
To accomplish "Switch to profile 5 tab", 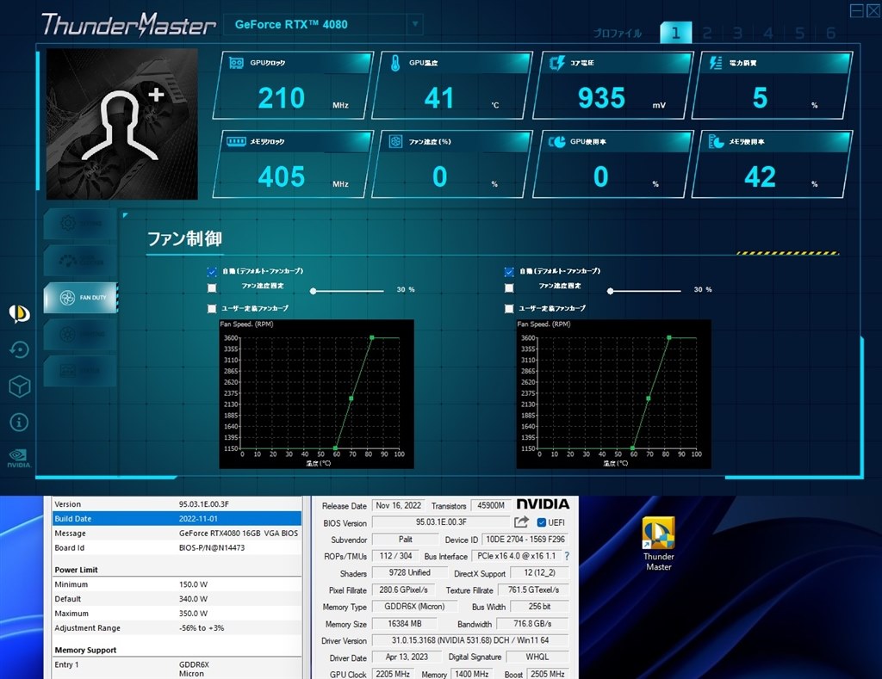I will [x=799, y=34].
